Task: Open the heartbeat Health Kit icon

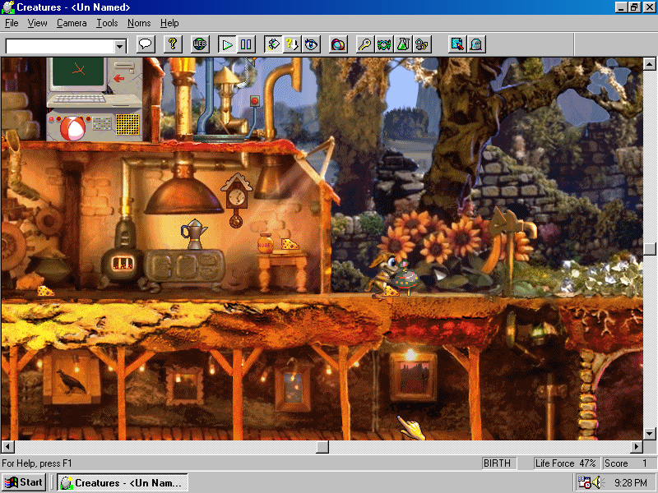Action: (383, 44)
